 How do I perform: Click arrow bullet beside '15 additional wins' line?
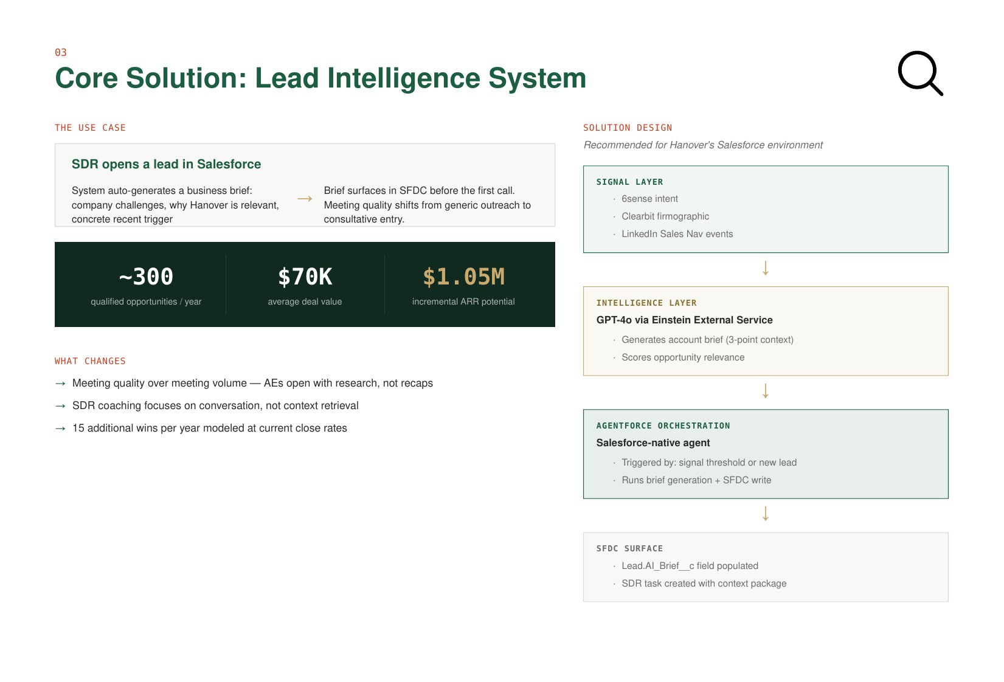[60, 429]
